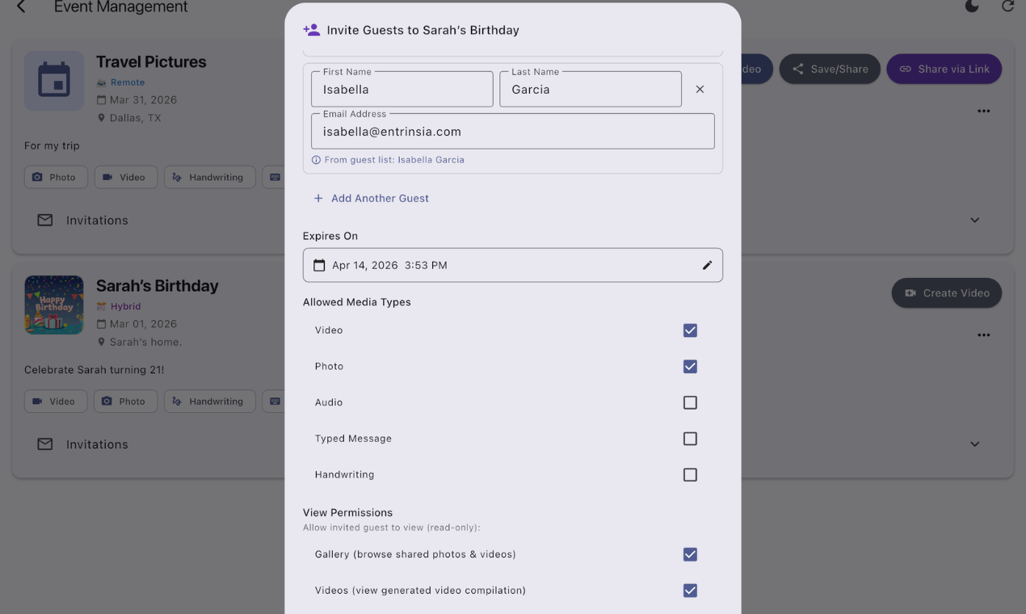
Task: Click the Email Address field
Action: 513,131
